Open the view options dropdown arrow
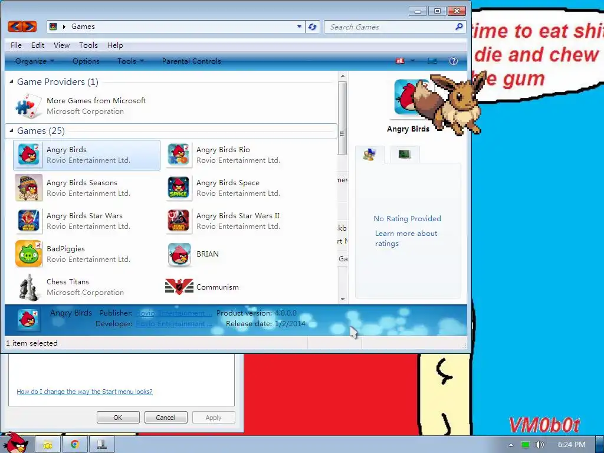This screenshot has height=453, width=604. pyautogui.click(x=412, y=61)
